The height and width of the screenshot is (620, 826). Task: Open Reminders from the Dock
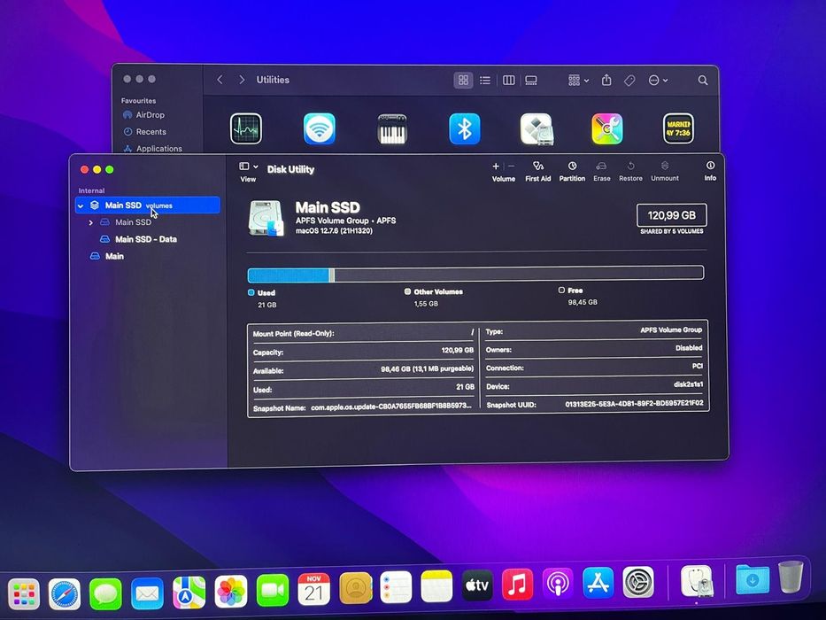click(396, 587)
